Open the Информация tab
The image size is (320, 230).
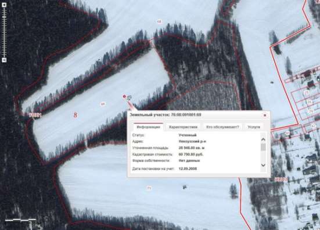click(x=148, y=127)
